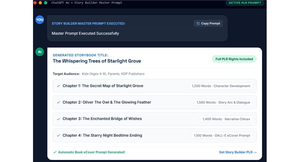
Task: Click Kids (Ages 4-9), Parents, KDP Publishers text
Action: (x=113, y=74)
